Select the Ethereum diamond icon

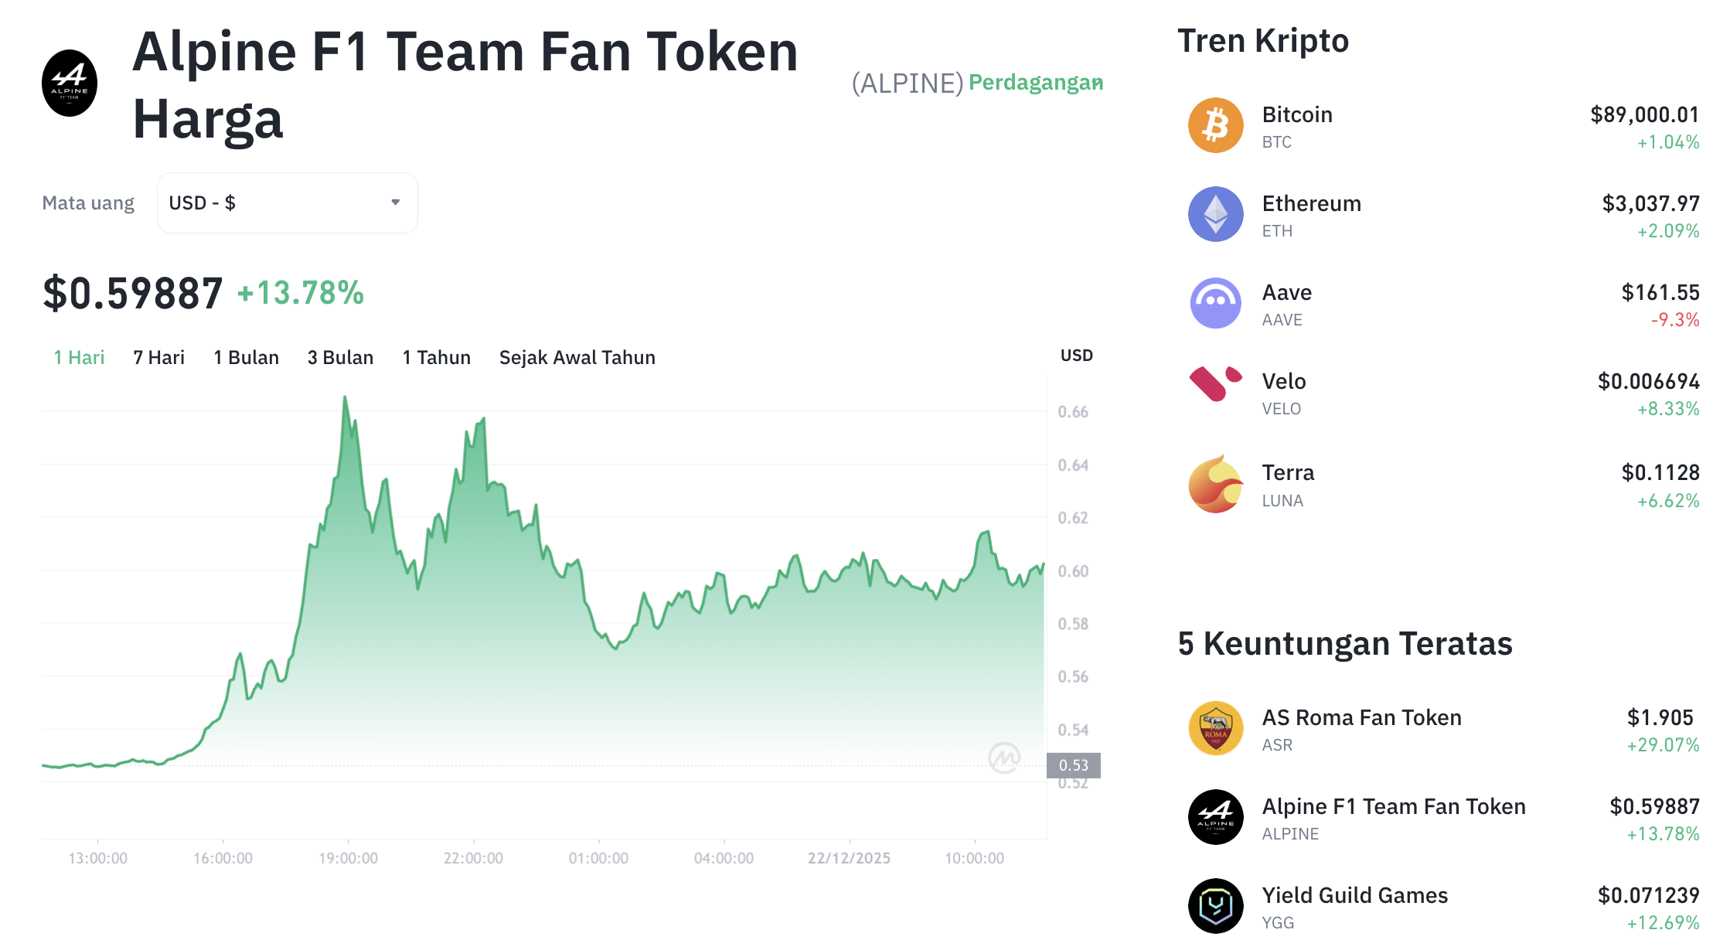click(x=1215, y=214)
